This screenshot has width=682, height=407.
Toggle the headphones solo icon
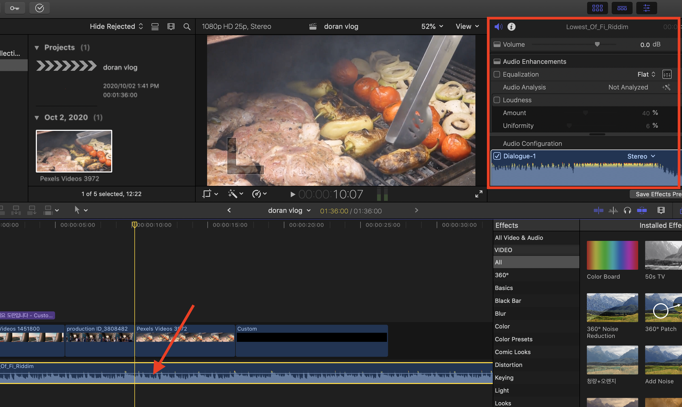pyautogui.click(x=627, y=211)
